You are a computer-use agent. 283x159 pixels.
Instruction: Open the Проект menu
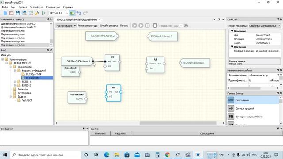(x=23, y=7)
